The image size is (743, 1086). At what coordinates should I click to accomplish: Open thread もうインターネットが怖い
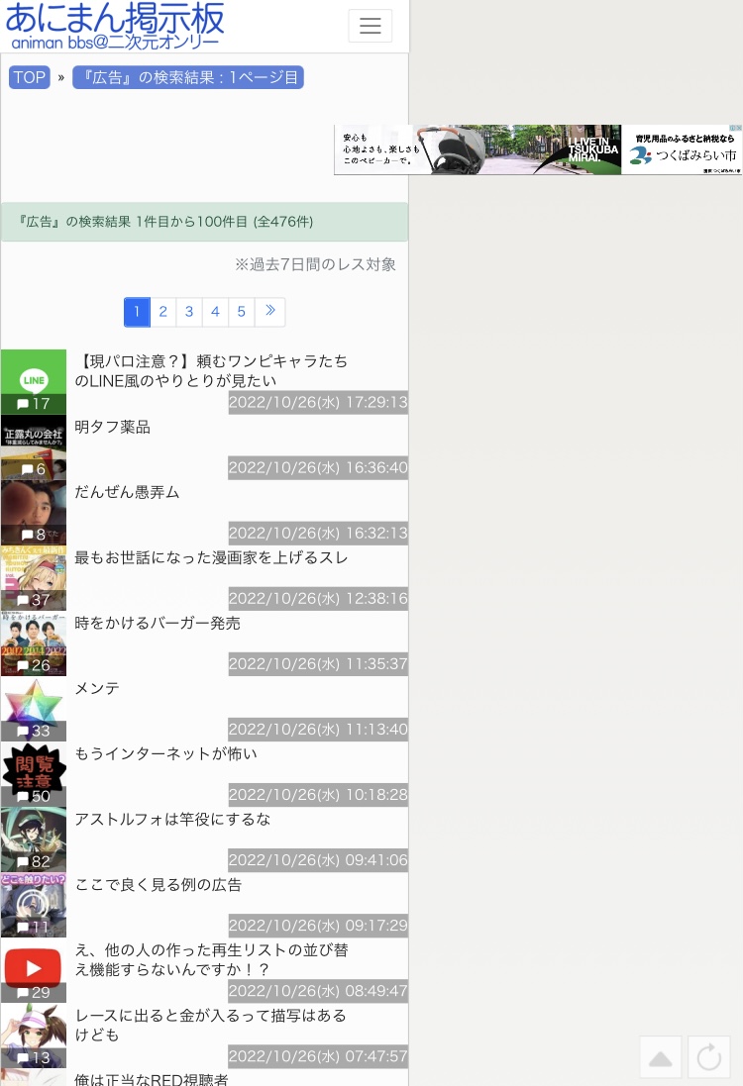[165, 753]
